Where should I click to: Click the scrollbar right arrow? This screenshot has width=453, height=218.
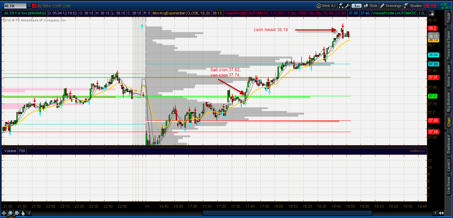pyautogui.click(x=435, y=213)
